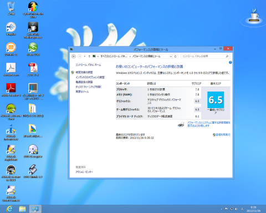
Task: Open ASRock eXtreme Tuner shortcut
Action: (11, 112)
